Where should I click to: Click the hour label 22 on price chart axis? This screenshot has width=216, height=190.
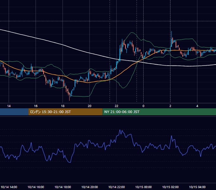point(117,106)
